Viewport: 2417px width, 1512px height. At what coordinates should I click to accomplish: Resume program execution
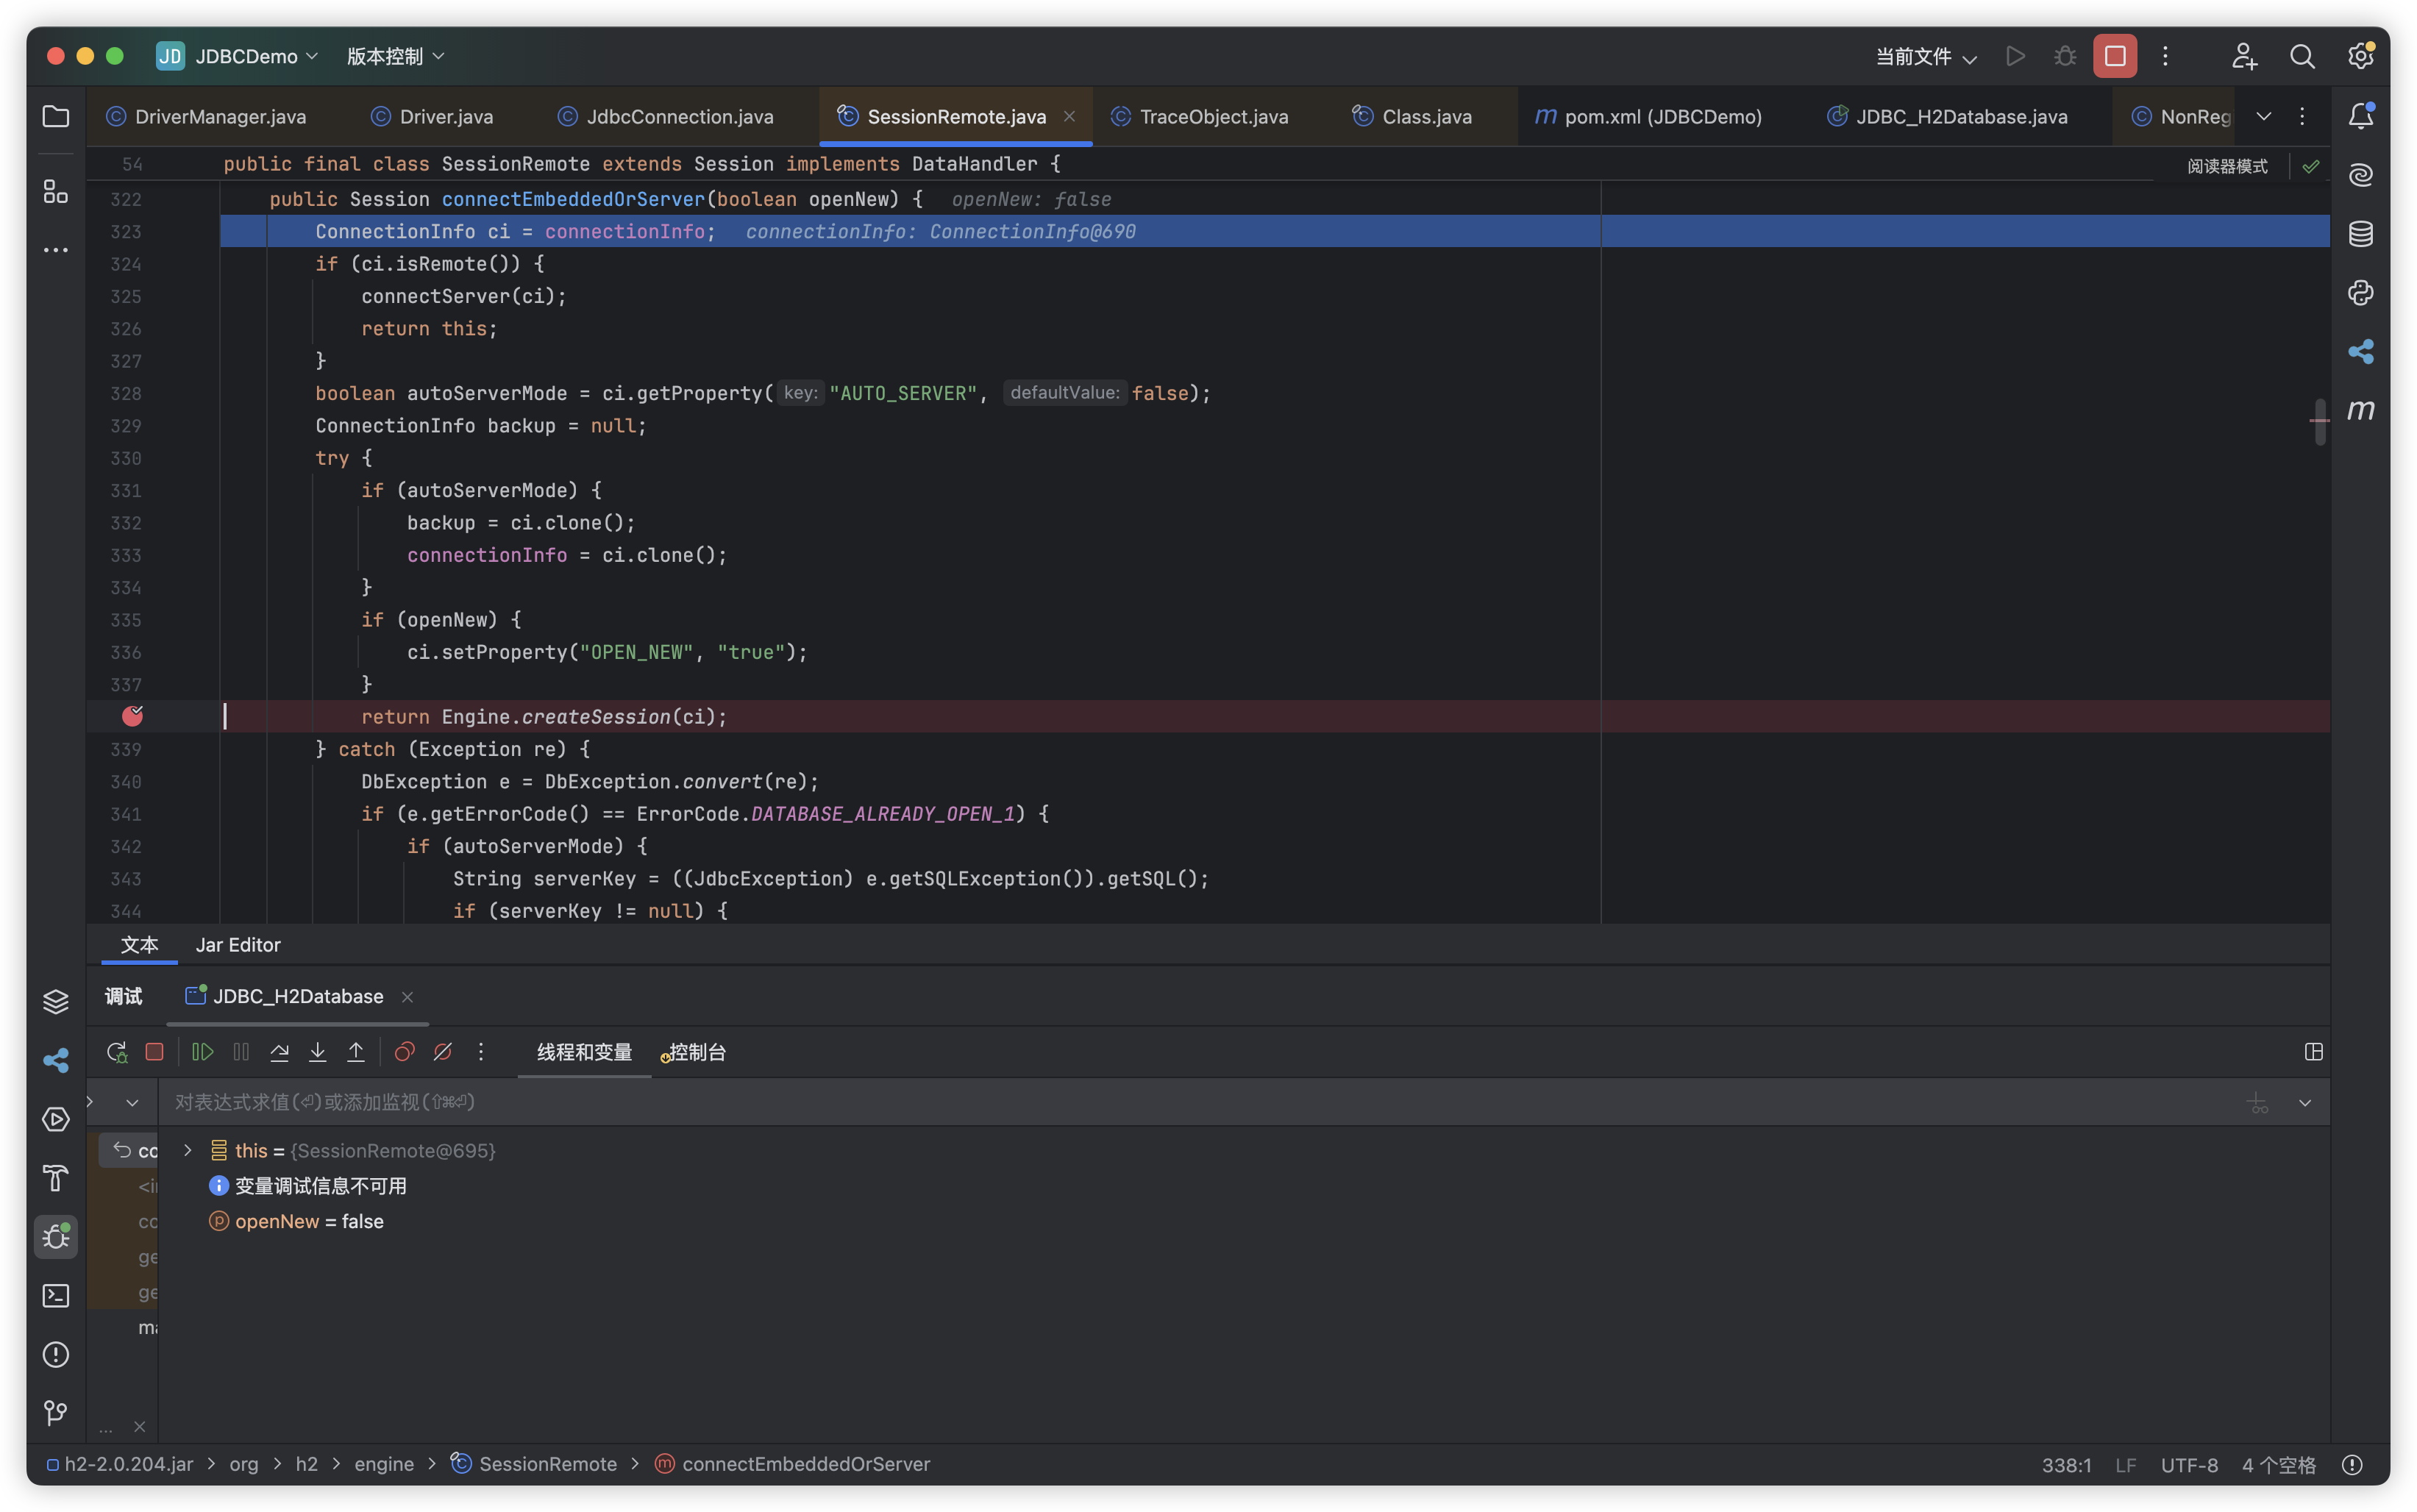click(x=203, y=1052)
